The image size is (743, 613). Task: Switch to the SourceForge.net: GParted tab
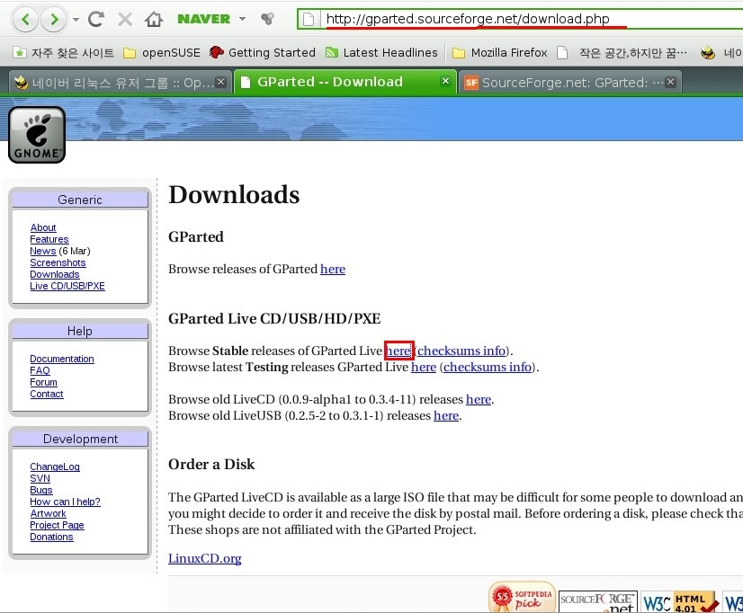click(570, 83)
